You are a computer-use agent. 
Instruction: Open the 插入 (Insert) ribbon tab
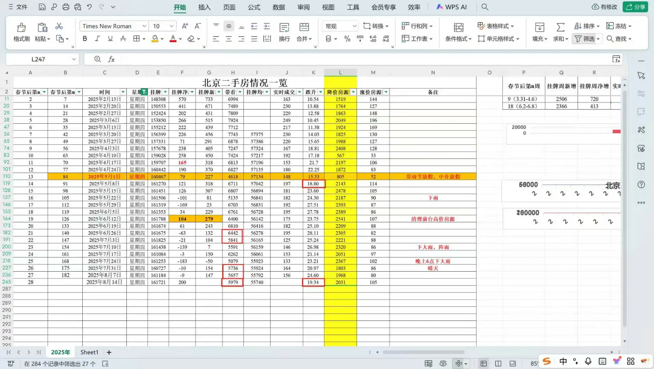click(x=204, y=7)
